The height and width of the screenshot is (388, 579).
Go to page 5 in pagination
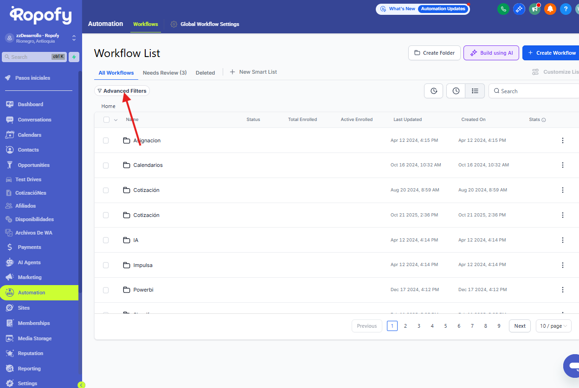tap(445, 326)
